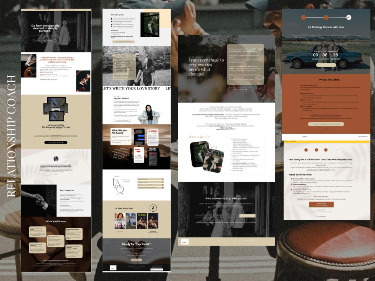Click the signup button under Price increases heading

(x=247, y=216)
